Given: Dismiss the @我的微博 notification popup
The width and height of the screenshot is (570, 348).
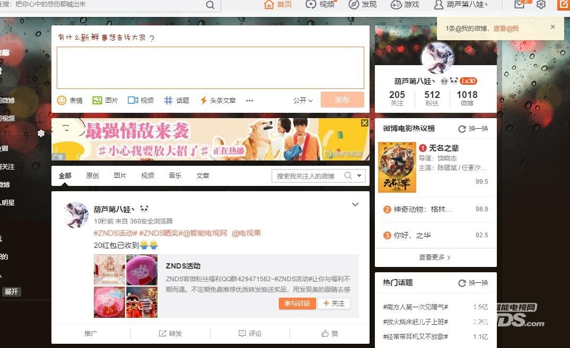Looking at the screenshot, I should [553, 27].
